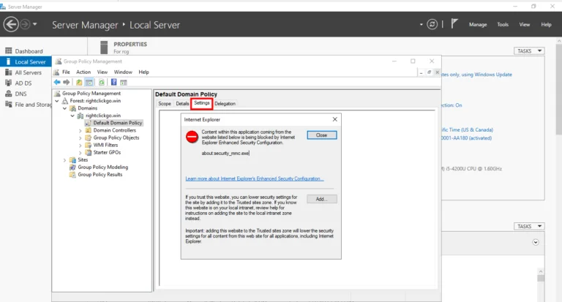Click the All Servers sidebar icon

[9, 72]
